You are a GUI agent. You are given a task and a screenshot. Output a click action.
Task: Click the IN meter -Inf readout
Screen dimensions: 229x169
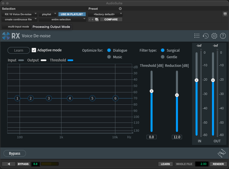199,46
